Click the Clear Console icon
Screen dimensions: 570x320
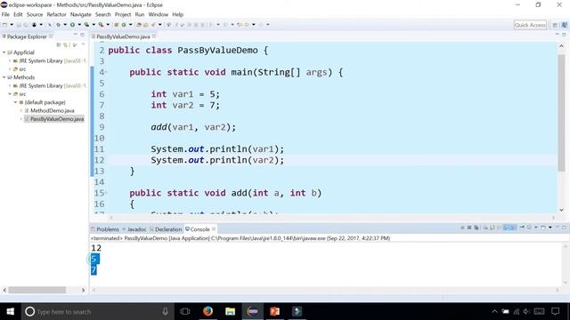coord(486,228)
